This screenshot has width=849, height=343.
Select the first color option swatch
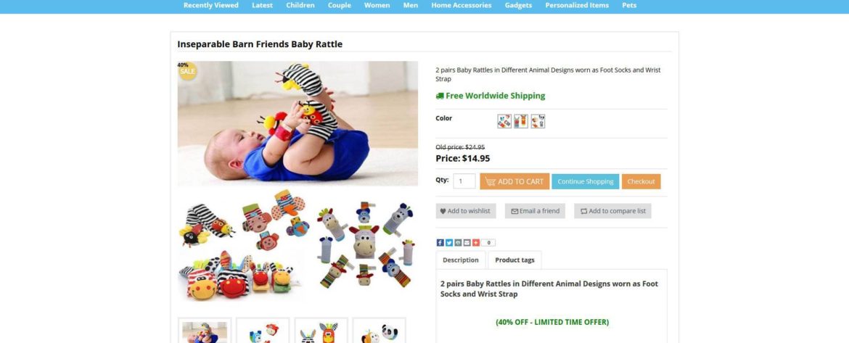click(504, 121)
